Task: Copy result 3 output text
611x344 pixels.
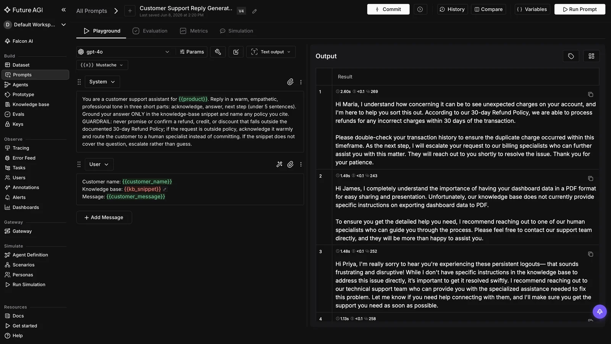Action: (x=590, y=254)
